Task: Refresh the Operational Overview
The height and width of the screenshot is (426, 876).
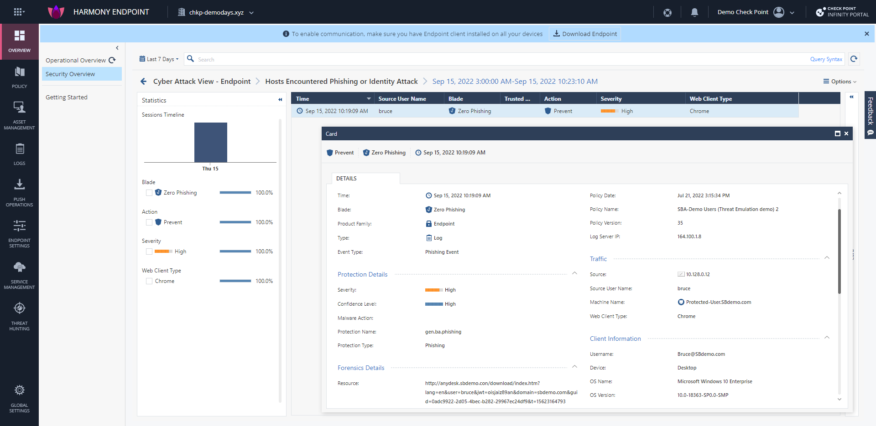Action: point(112,60)
